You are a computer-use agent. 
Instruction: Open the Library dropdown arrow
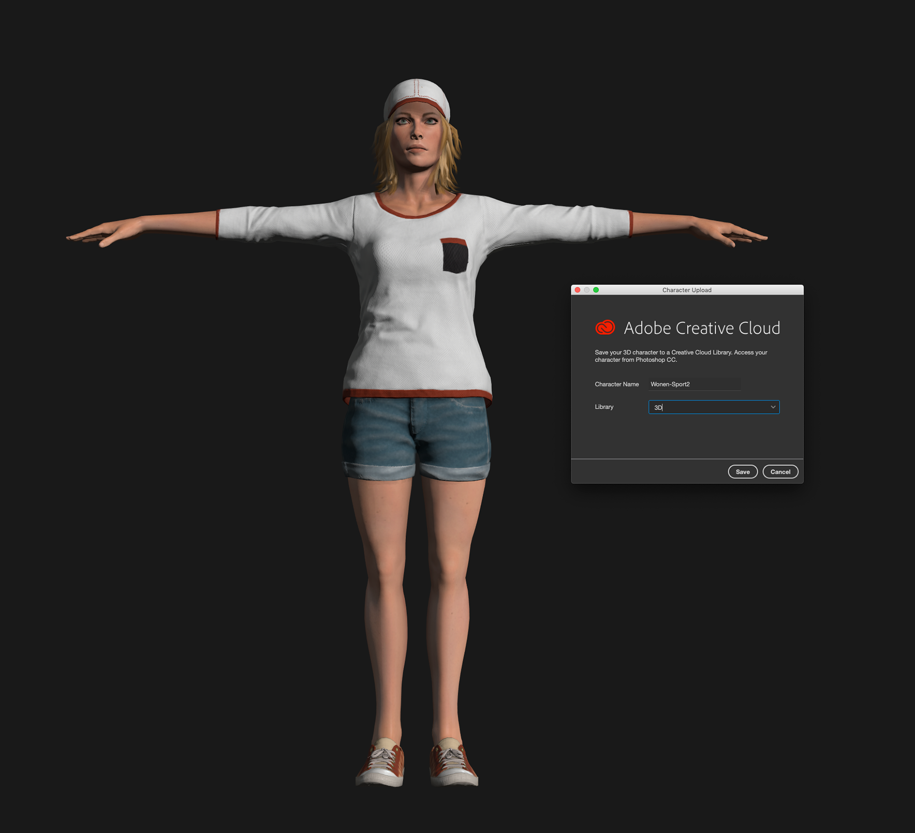click(x=773, y=407)
